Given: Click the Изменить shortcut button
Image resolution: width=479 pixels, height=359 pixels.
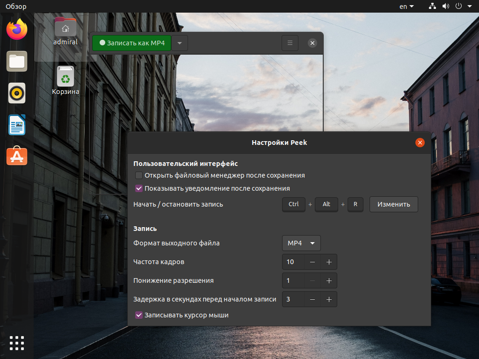Looking at the screenshot, I should point(393,204).
